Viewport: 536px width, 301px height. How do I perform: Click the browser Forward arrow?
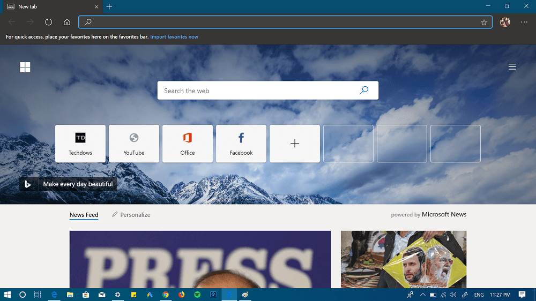point(30,22)
